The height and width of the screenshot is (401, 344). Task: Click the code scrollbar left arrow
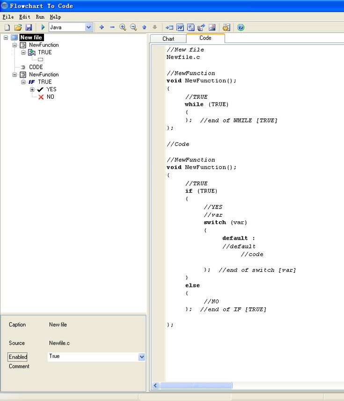tap(155, 386)
